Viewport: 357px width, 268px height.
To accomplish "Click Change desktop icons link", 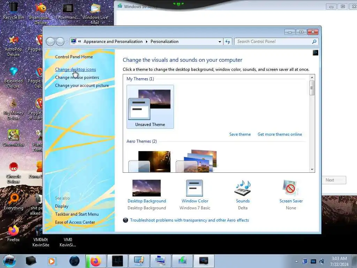I will coord(75,69).
